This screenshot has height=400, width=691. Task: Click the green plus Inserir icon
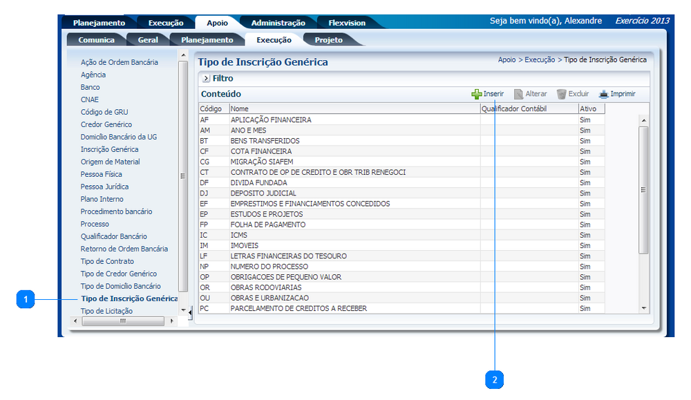pos(477,94)
